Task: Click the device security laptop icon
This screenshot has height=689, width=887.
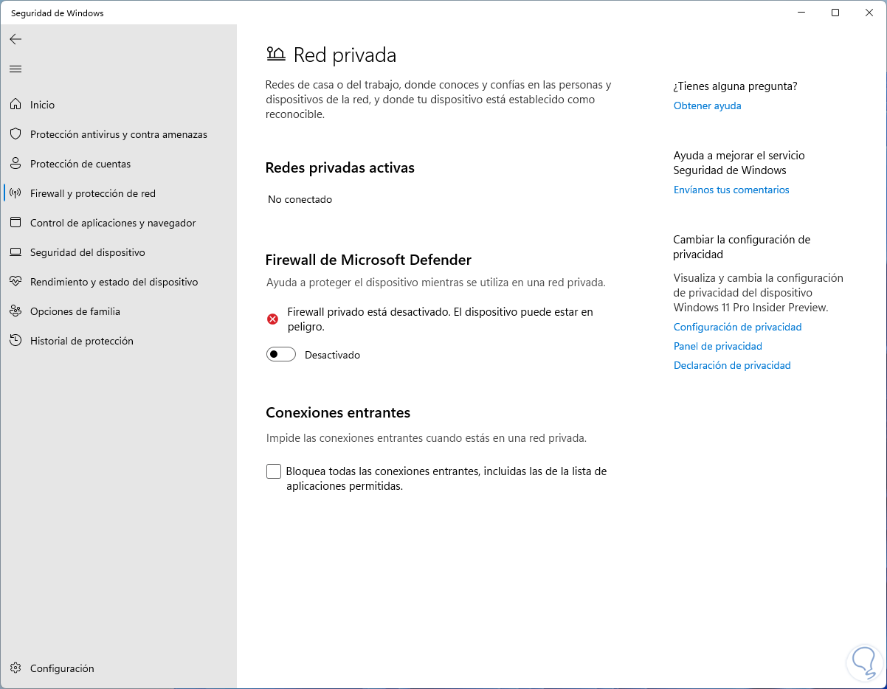Action: pyautogui.click(x=15, y=252)
